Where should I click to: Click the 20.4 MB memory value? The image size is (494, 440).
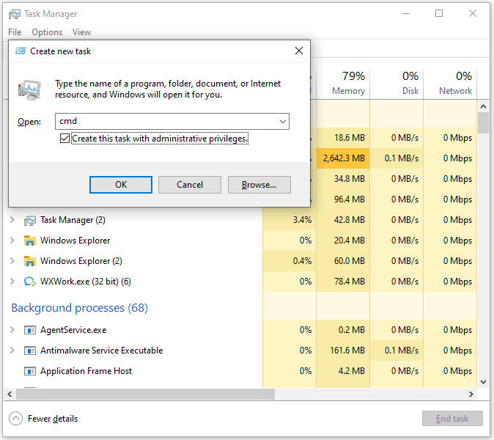pyautogui.click(x=350, y=241)
